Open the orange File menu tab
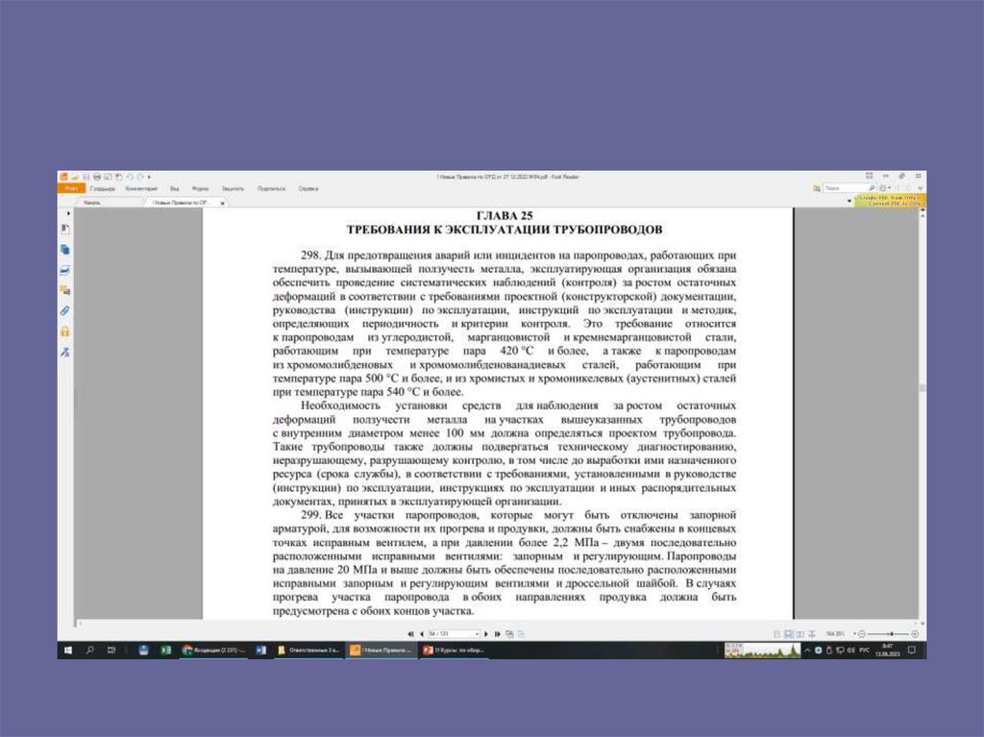The height and width of the screenshot is (737, 984). coord(71,188)
